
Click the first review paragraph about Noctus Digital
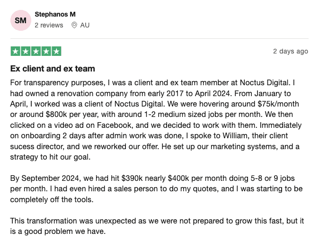(x=156, y=120)
